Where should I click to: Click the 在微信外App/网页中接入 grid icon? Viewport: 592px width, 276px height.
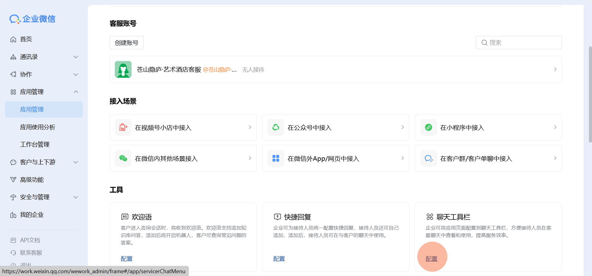pos(276,158)
